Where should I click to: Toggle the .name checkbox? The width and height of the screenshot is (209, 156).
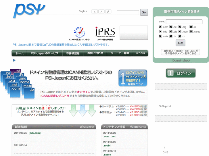click(x=191, y=31)
